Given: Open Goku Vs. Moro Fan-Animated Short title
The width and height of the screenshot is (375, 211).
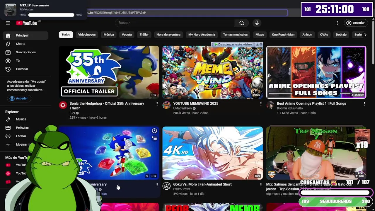Looking at the screenshot, I should click(202, 184).
